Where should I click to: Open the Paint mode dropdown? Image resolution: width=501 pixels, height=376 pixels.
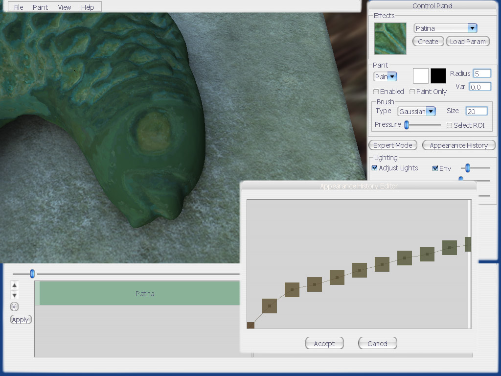click(x=392, y=76)
